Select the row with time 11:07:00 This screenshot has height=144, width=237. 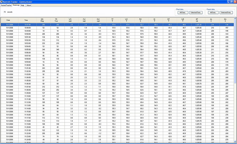117,87
